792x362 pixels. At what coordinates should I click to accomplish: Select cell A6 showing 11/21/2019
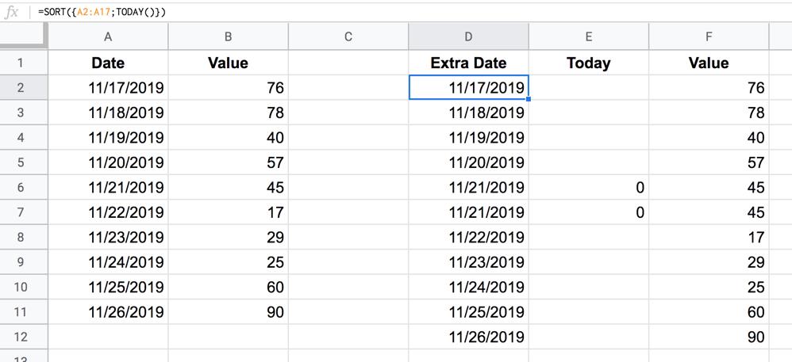(108, 188)
